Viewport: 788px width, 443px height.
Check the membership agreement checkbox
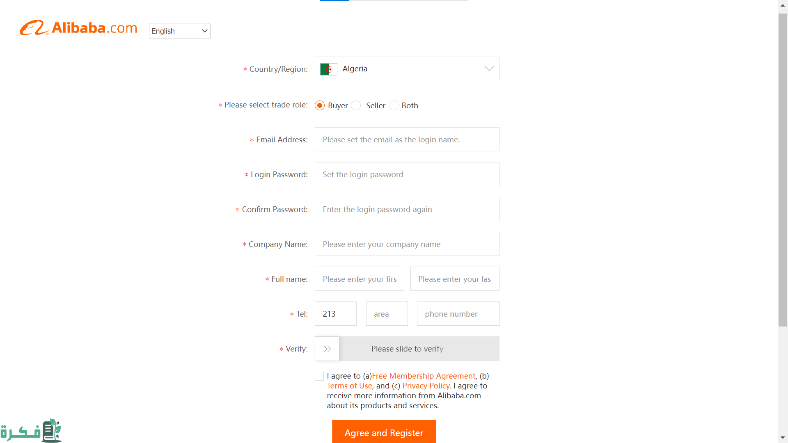tap(319, 376)
